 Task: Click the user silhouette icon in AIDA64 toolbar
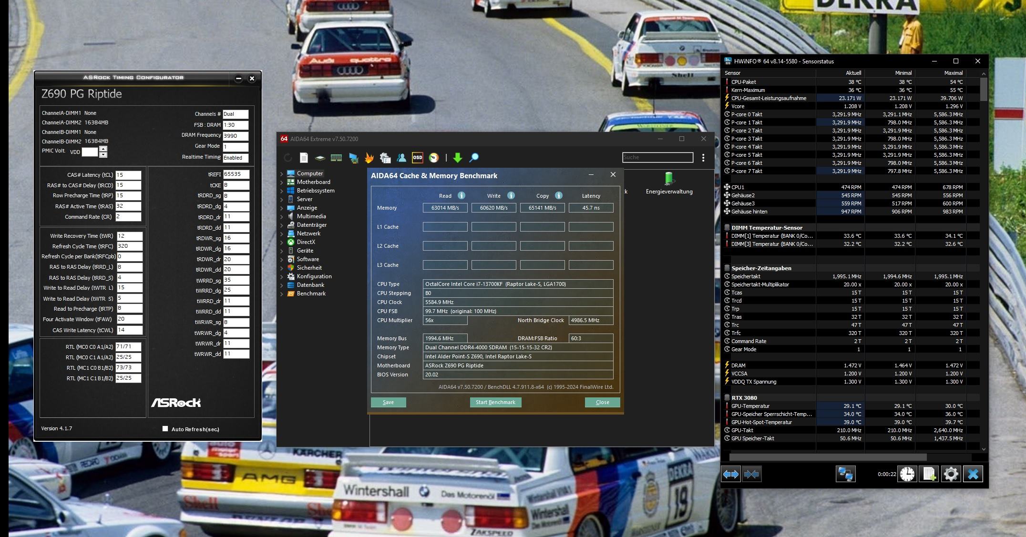[401, 158]
